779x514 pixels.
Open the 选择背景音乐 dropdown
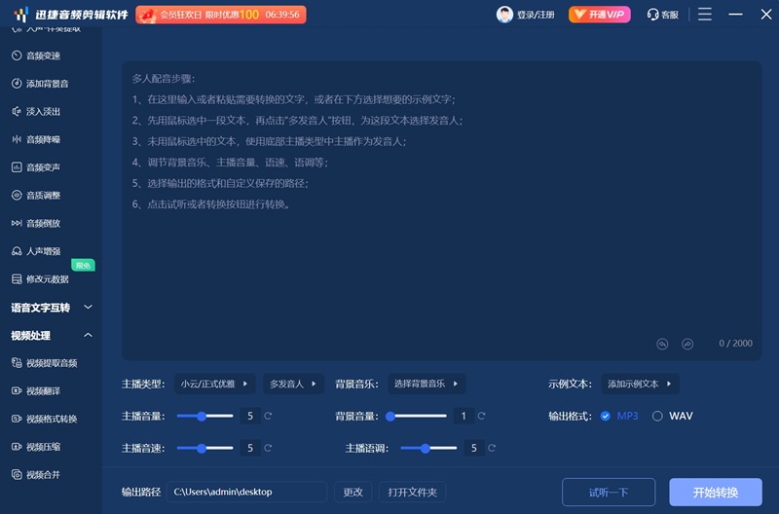point(426,384)
